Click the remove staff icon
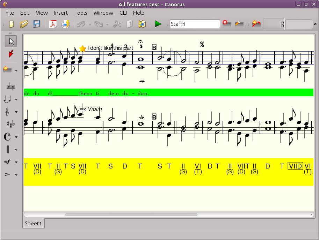This screenshot has width=319, height=240. point(226,24)
